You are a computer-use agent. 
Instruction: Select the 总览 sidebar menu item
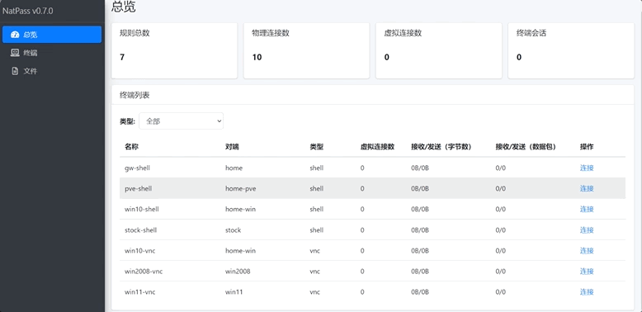(x=52, y=35)
